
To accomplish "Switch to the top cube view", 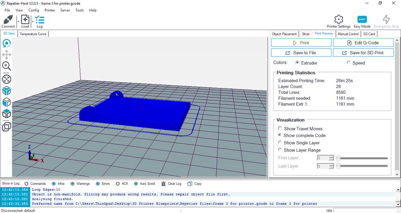I will (x=6, y=114).
